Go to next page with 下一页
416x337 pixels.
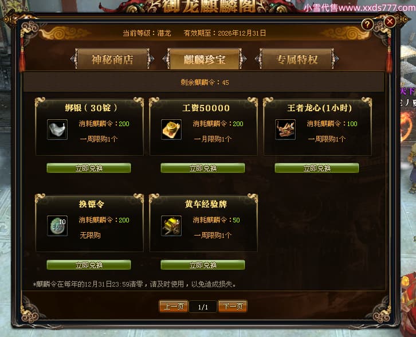[233, 307]
